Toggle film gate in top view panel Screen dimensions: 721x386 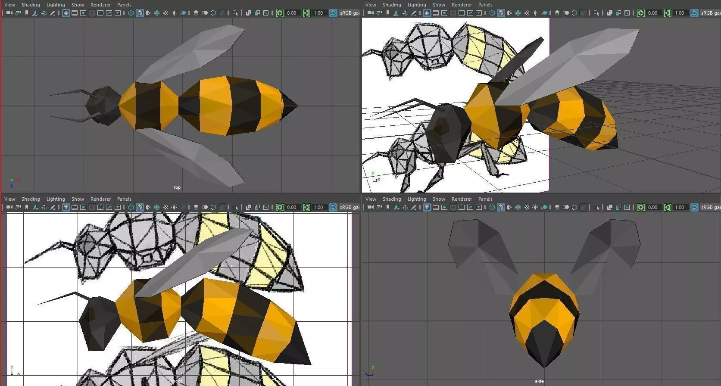75,13
